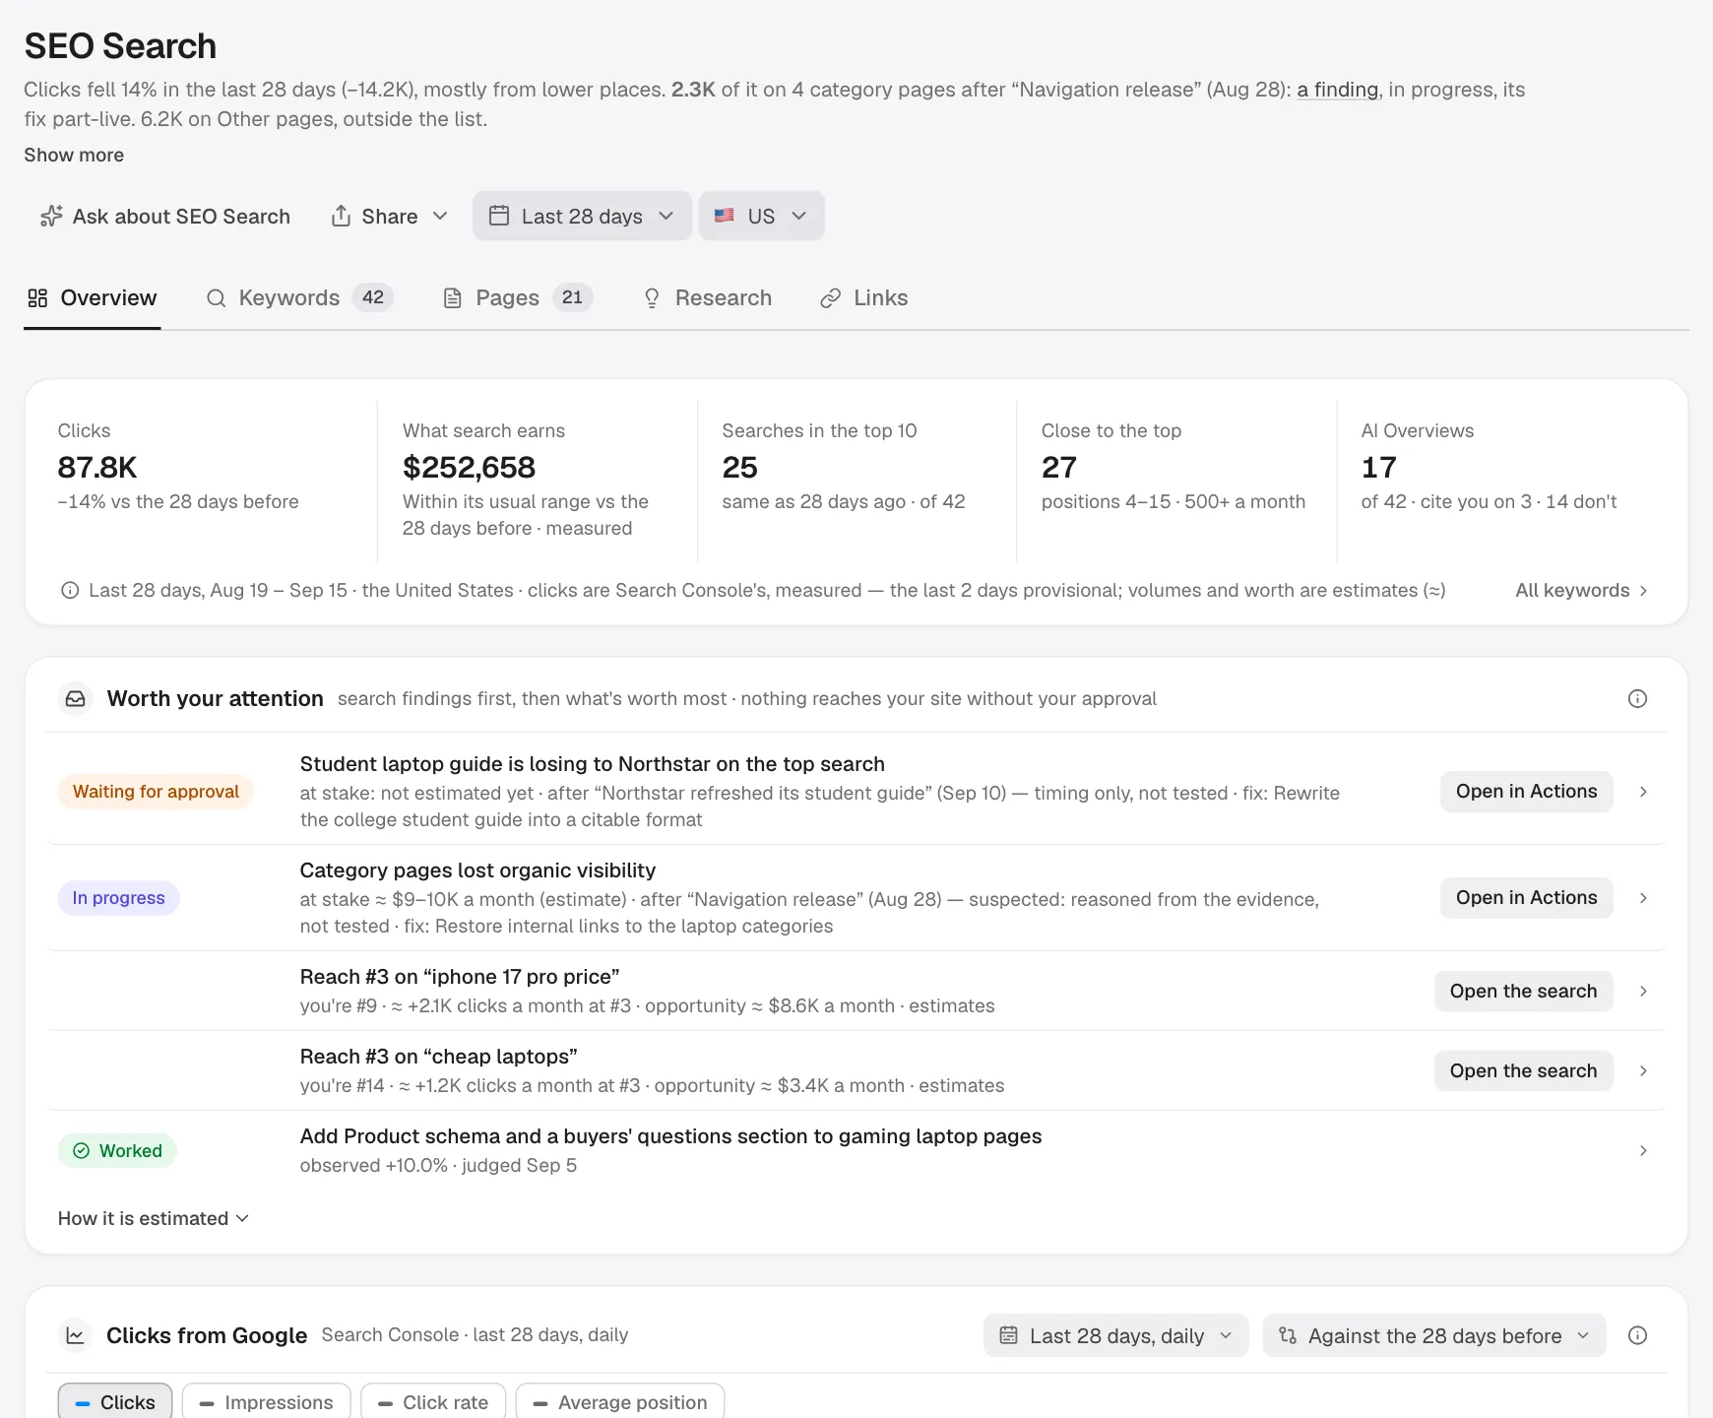Click the Waiting for approval badge
The width and height of the screenshot is (1713, 1418).
156,792
